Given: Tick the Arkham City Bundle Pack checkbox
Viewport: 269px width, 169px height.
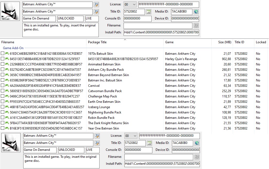Looking at the screenshot, I should pyautogui.click(x=2, y=69).
